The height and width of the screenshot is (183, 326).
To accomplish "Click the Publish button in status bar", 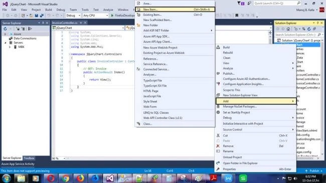I will [314, 171].
